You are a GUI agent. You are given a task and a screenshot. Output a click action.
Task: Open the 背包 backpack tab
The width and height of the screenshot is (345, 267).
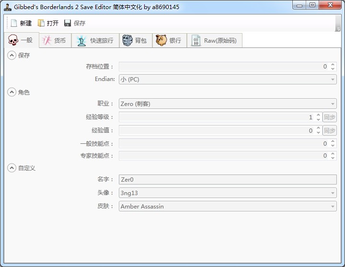tap(136, 40)
